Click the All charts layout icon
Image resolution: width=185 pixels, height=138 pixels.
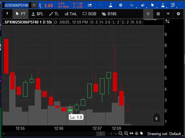168,14
